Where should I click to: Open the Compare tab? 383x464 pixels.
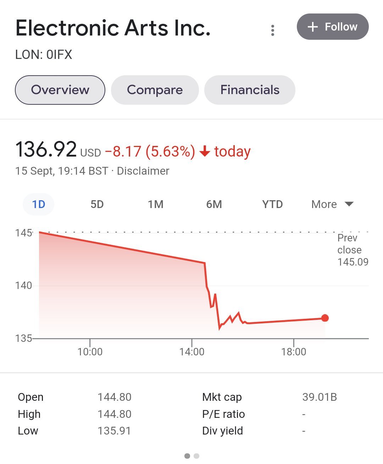(155, 90)
